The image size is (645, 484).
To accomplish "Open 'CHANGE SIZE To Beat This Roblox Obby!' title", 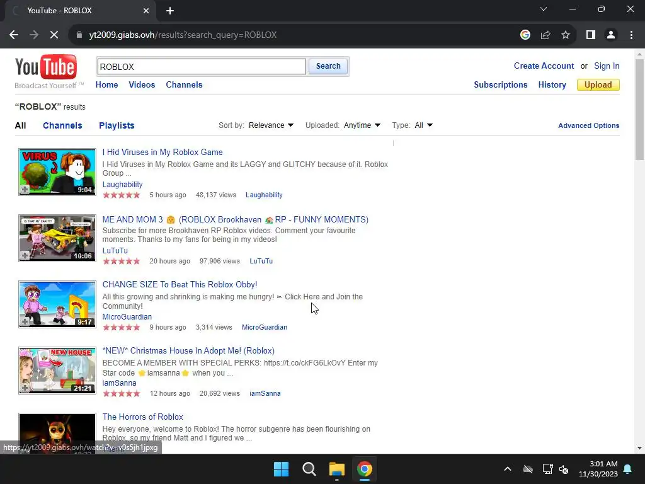I will (x=180, y=284).
